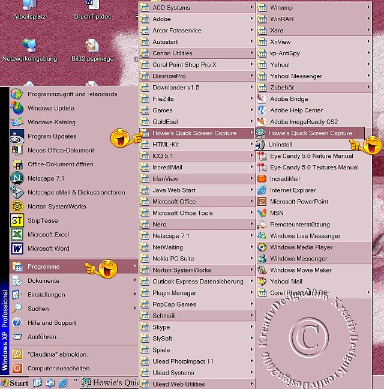Open Programmzugriff und -standards

point(74,94)
